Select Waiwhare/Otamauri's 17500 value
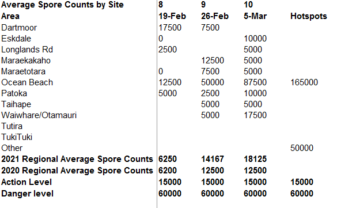 tap(255, 115)
